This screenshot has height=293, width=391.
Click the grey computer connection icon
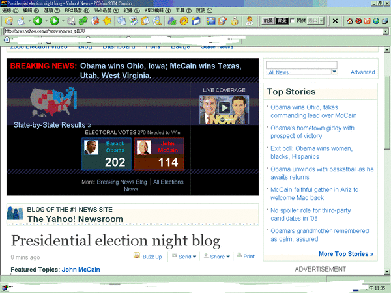[x=71, y=21]
